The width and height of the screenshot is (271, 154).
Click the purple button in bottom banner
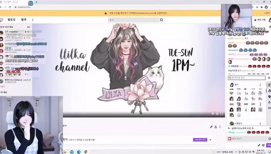200,140
